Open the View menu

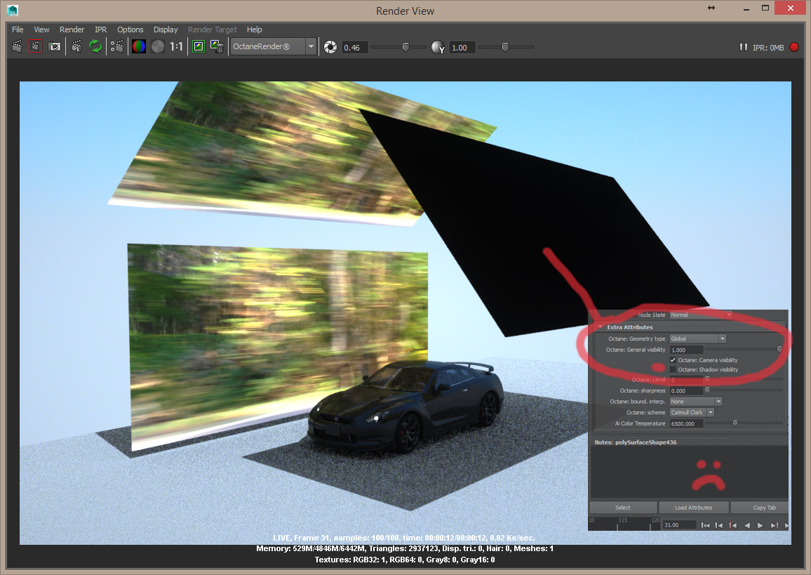coord(41,29)
